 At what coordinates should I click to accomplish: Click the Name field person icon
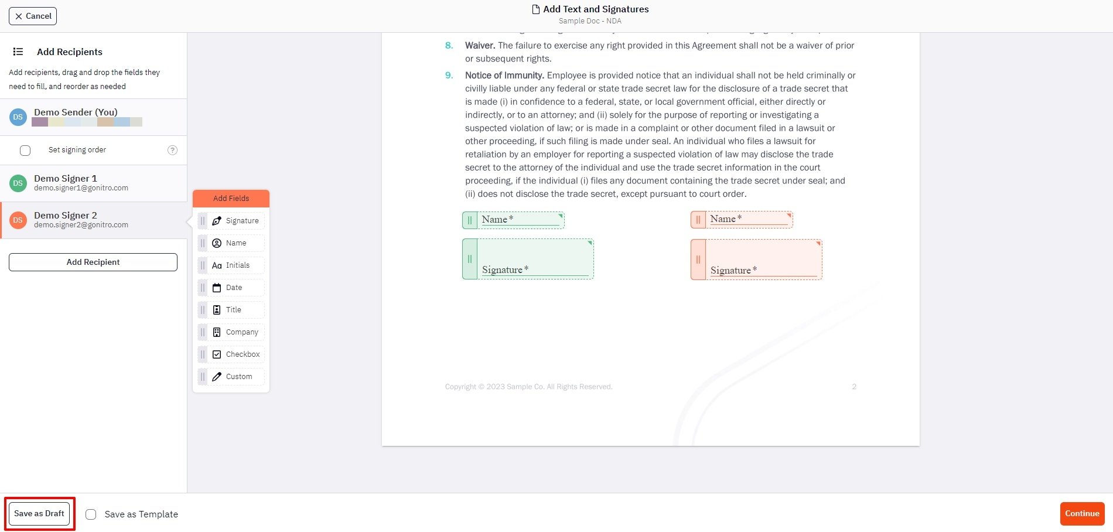[x=217, y=243]
